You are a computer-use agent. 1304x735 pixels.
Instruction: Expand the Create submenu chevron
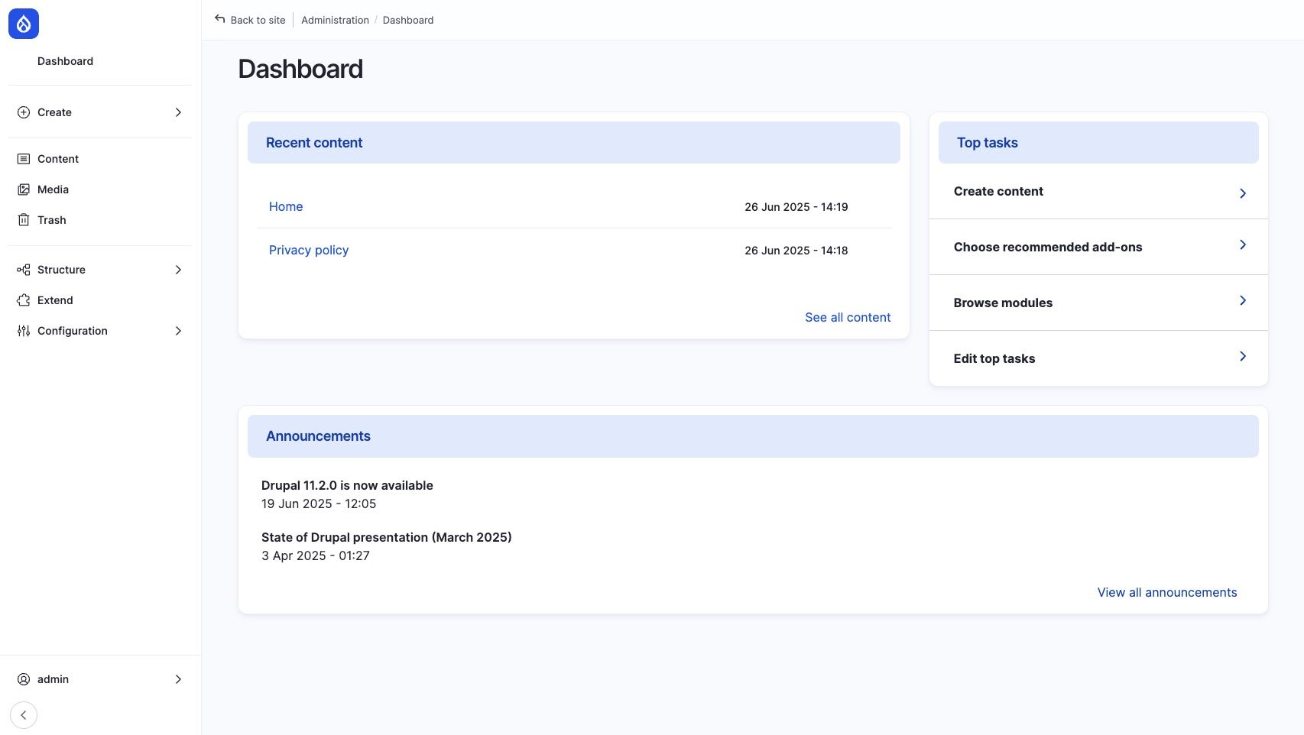pos(178,112)
